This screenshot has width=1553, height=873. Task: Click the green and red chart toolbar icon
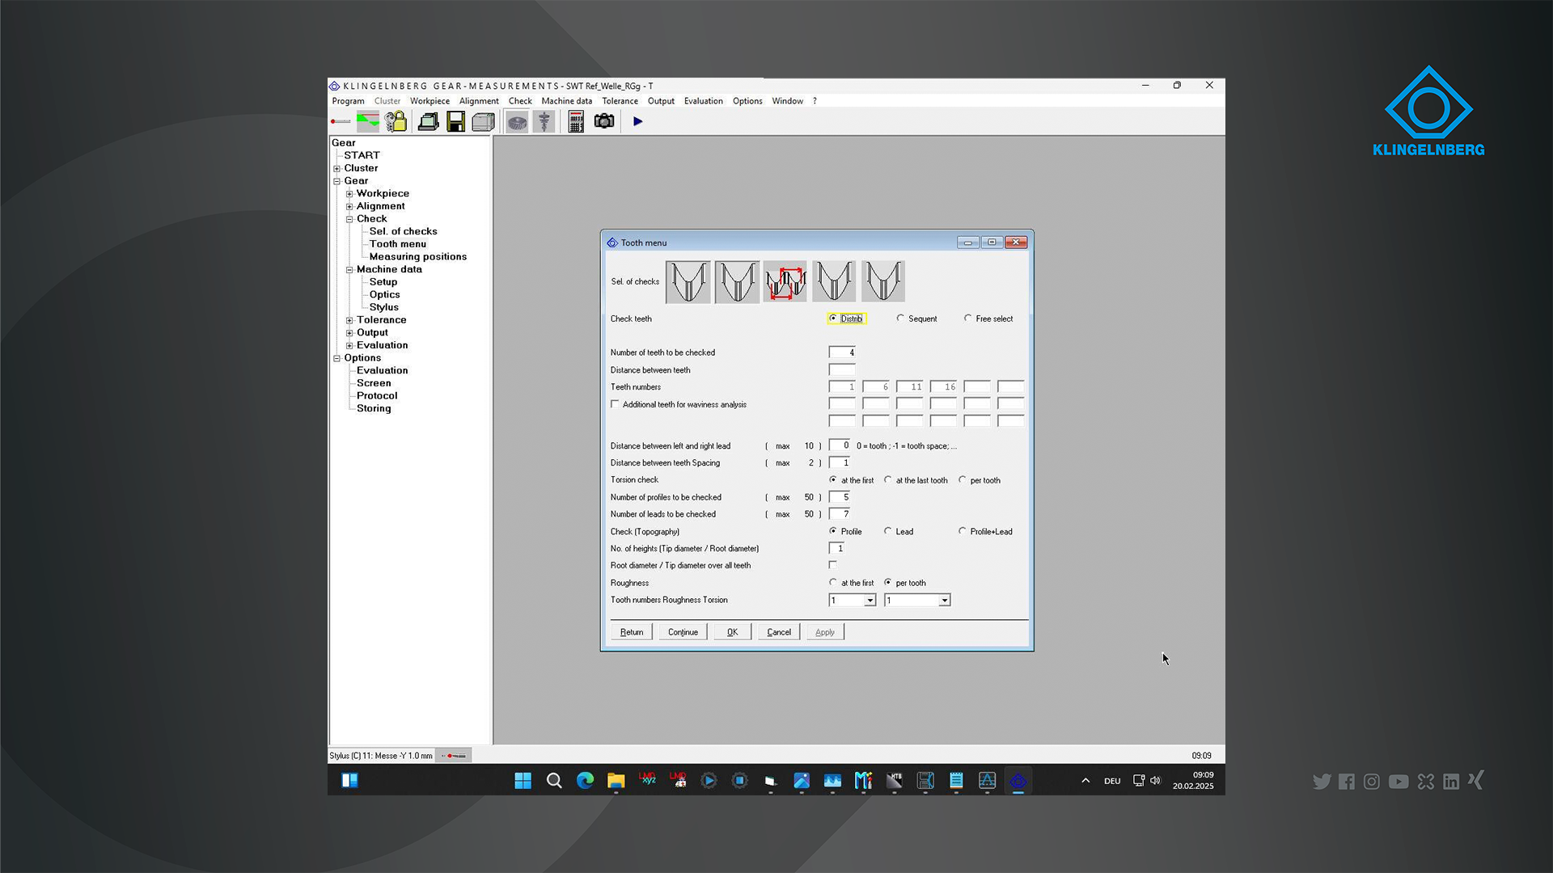click(x=368, y=122)
